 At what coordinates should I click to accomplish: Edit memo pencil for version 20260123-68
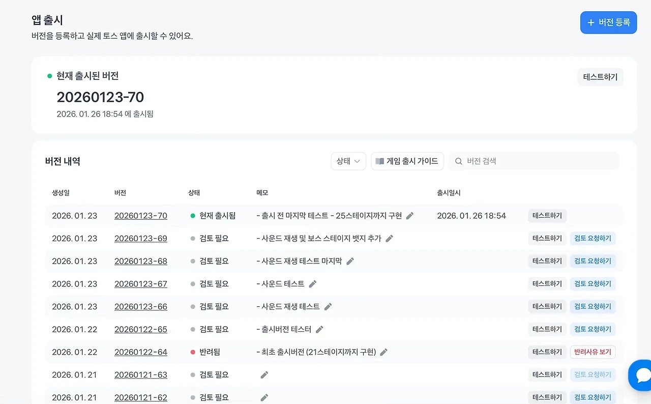(x=350, y=261)
